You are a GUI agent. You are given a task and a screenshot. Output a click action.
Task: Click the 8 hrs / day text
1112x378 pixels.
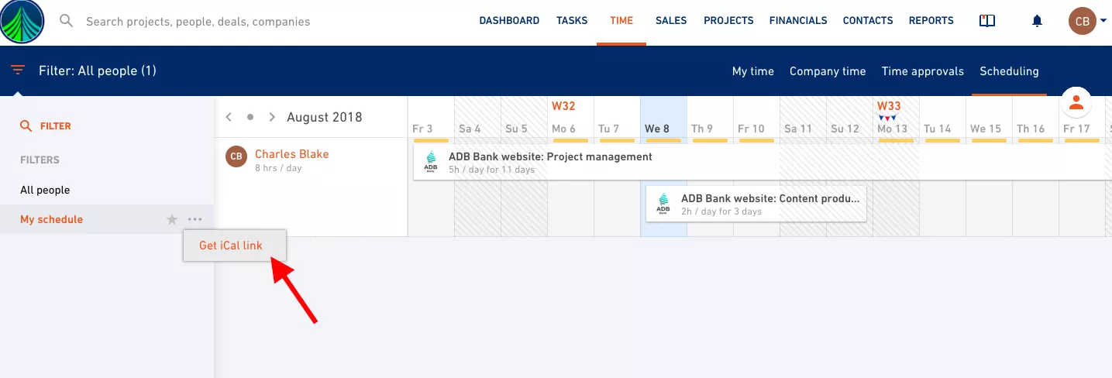click(x=278, y=168)
